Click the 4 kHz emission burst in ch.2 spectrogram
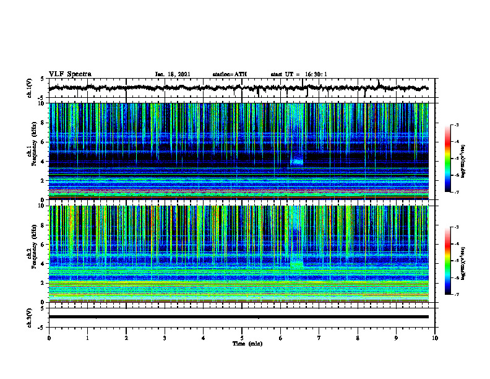The height and width of the screenshot is (379, 490). point(296,264)
